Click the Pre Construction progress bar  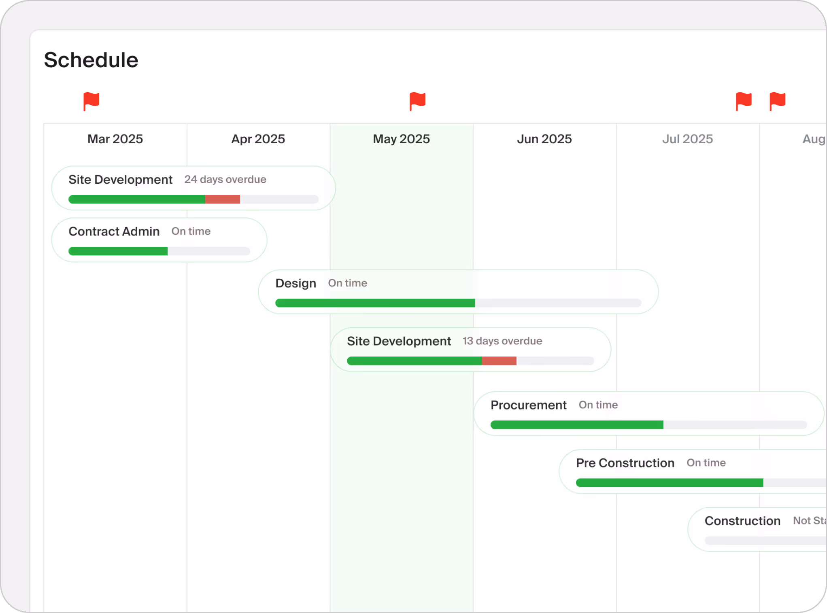701,483
